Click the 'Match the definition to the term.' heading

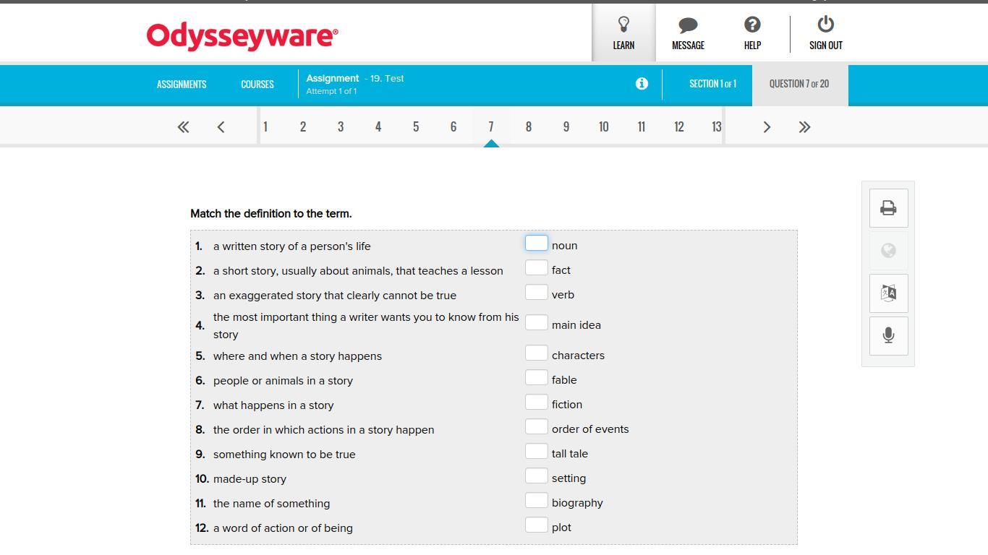pos(271,214)
